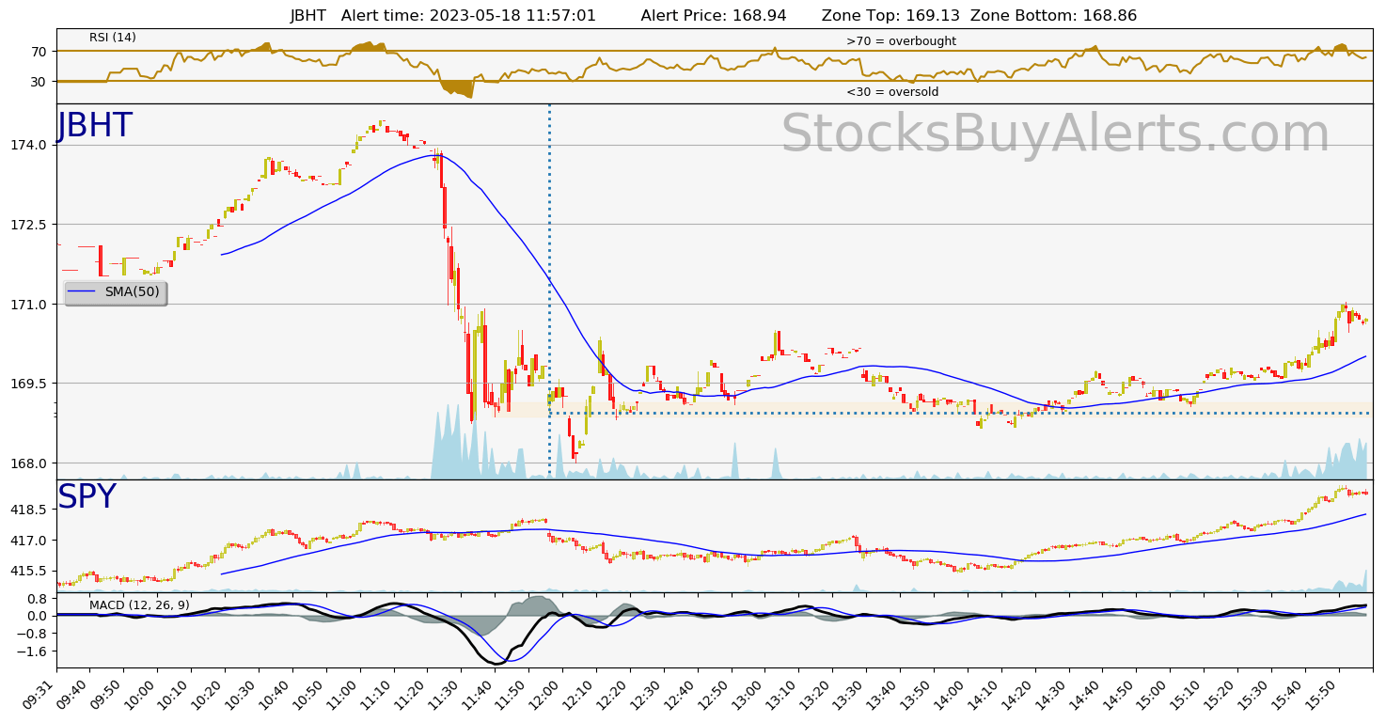The image size is (1386, 722).
Task: Click the MACD axis value -0.8
Action: pos(34,634)
